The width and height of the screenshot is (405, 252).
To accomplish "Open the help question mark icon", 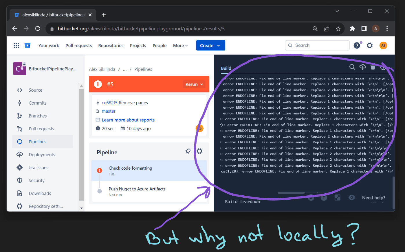I will pyautogui.click(x=357, y=45).
